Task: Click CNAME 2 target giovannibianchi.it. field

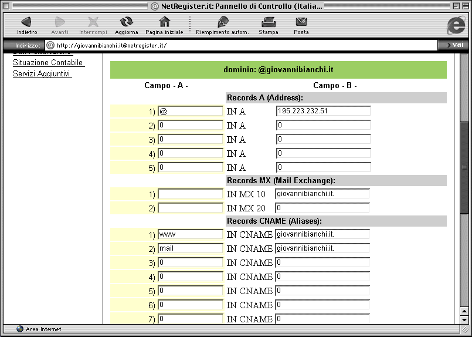Action: [x=322, y=248]
